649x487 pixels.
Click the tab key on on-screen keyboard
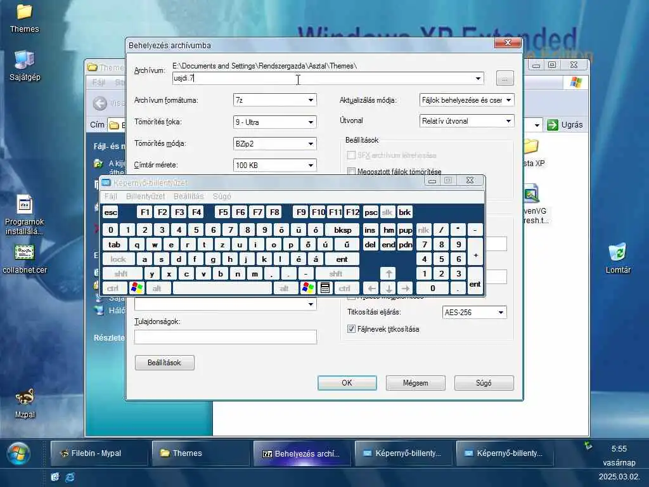114,244
